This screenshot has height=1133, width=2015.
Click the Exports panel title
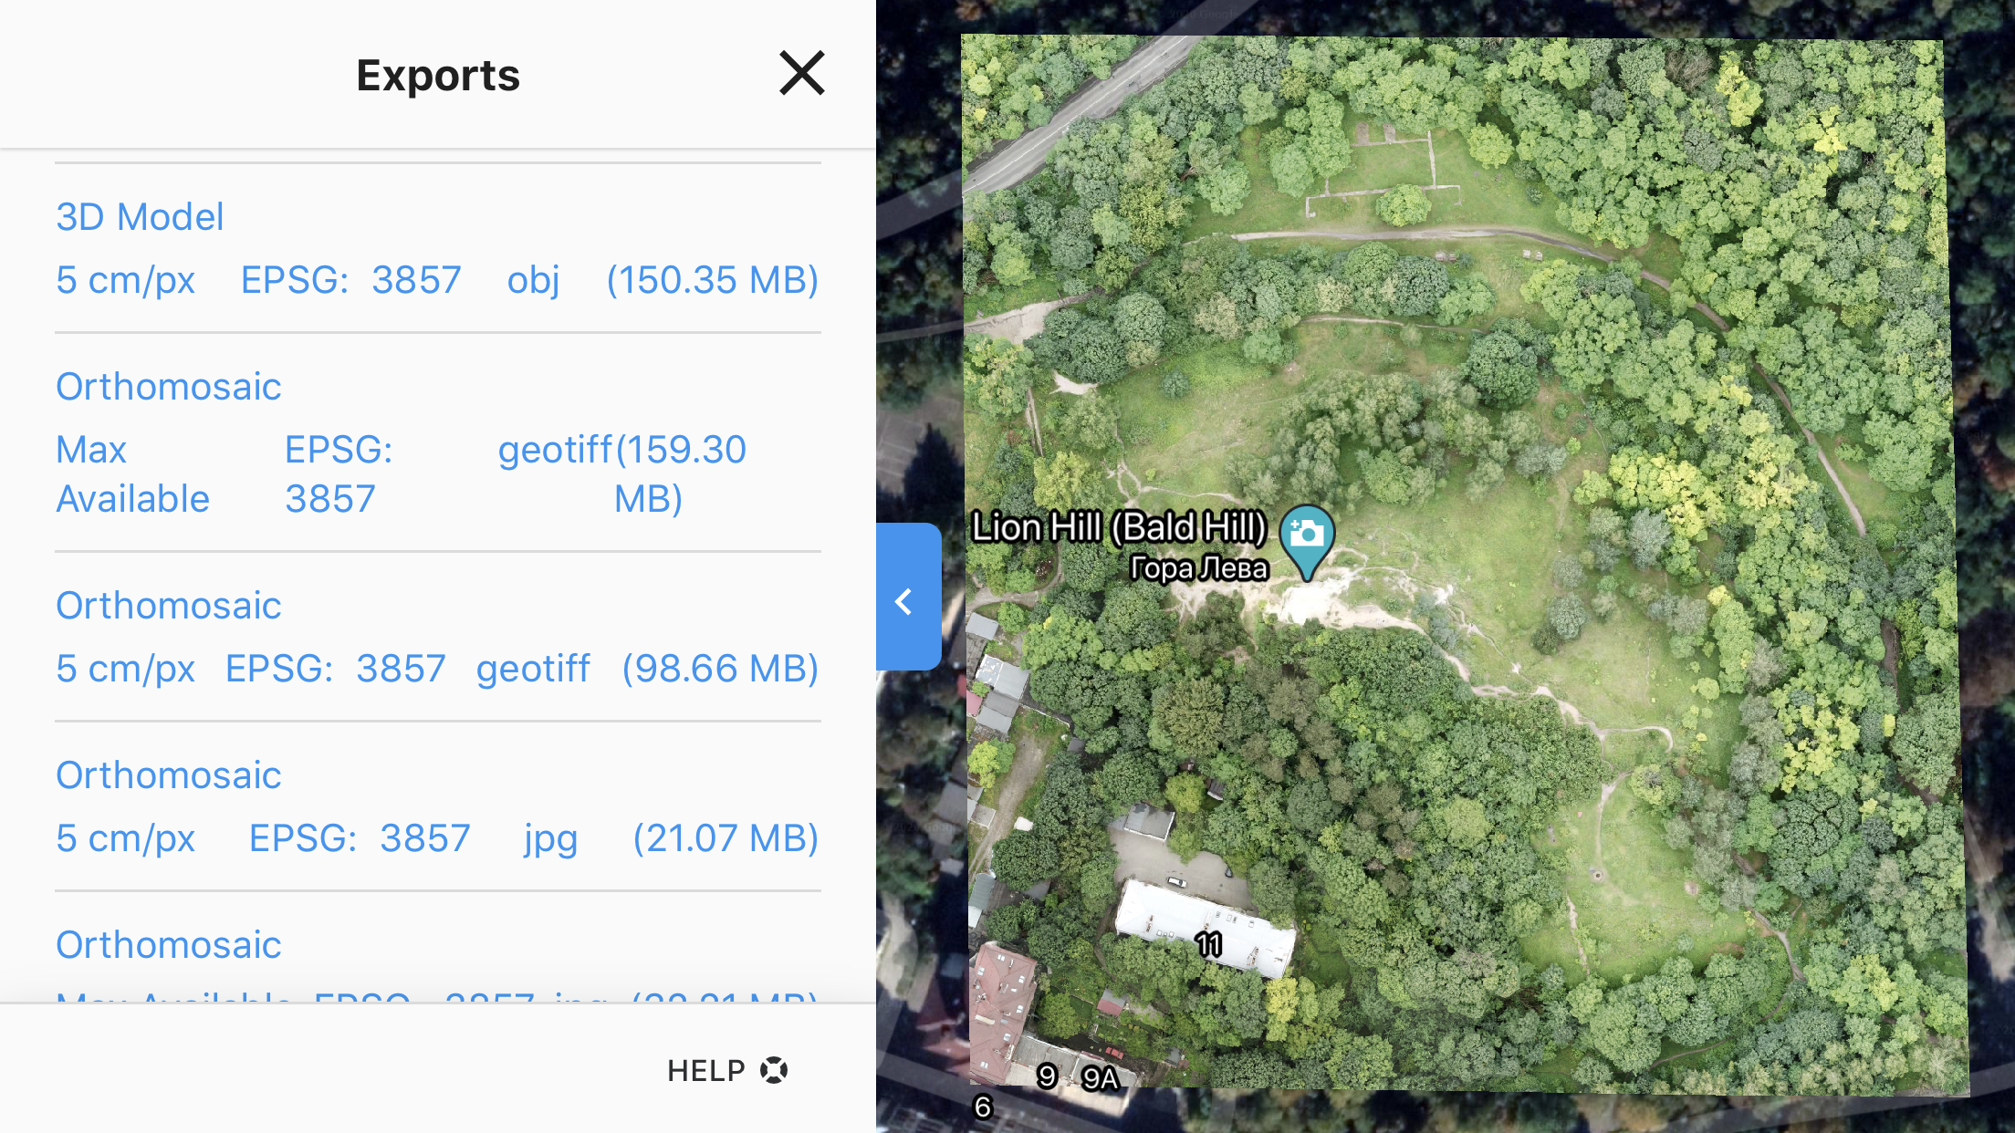pyautogui.click(x=438, y=75)
